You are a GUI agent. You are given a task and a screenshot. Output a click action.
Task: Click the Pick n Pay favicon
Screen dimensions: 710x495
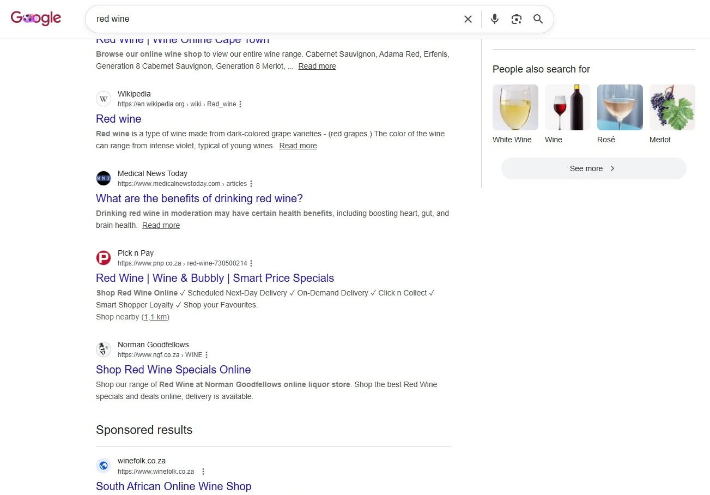coord(104,258)
